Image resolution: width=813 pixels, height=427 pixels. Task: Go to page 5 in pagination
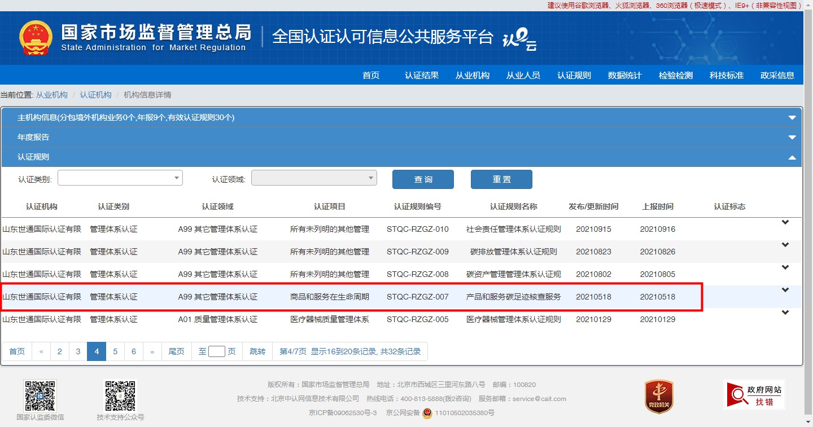click(115, 351)
